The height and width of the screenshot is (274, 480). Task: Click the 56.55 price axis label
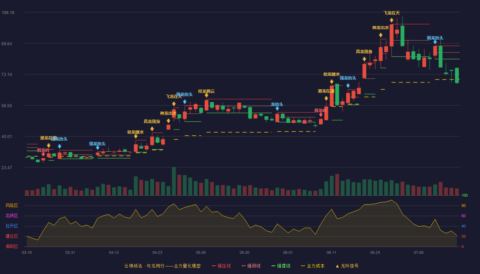click(8, 106)
